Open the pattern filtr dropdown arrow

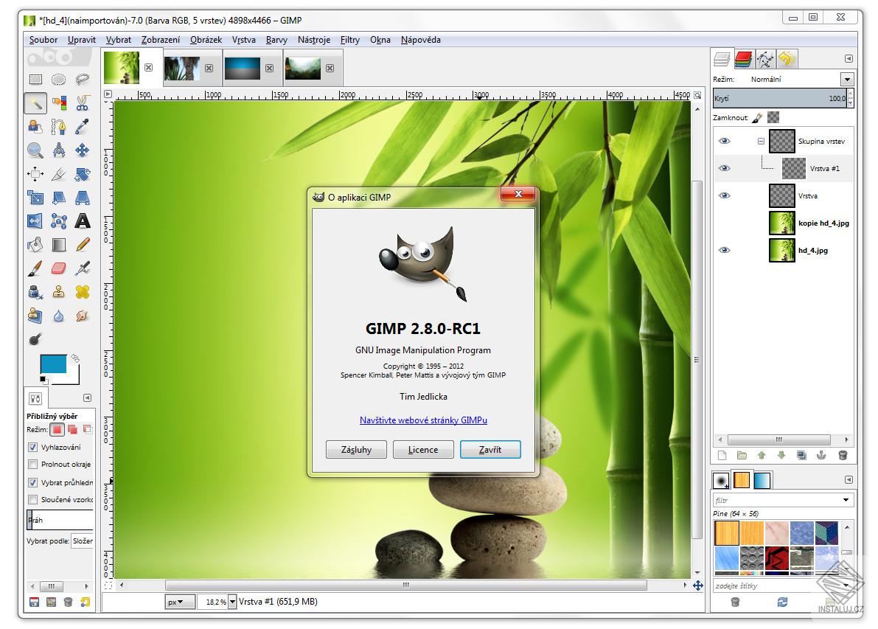(846, 500)
